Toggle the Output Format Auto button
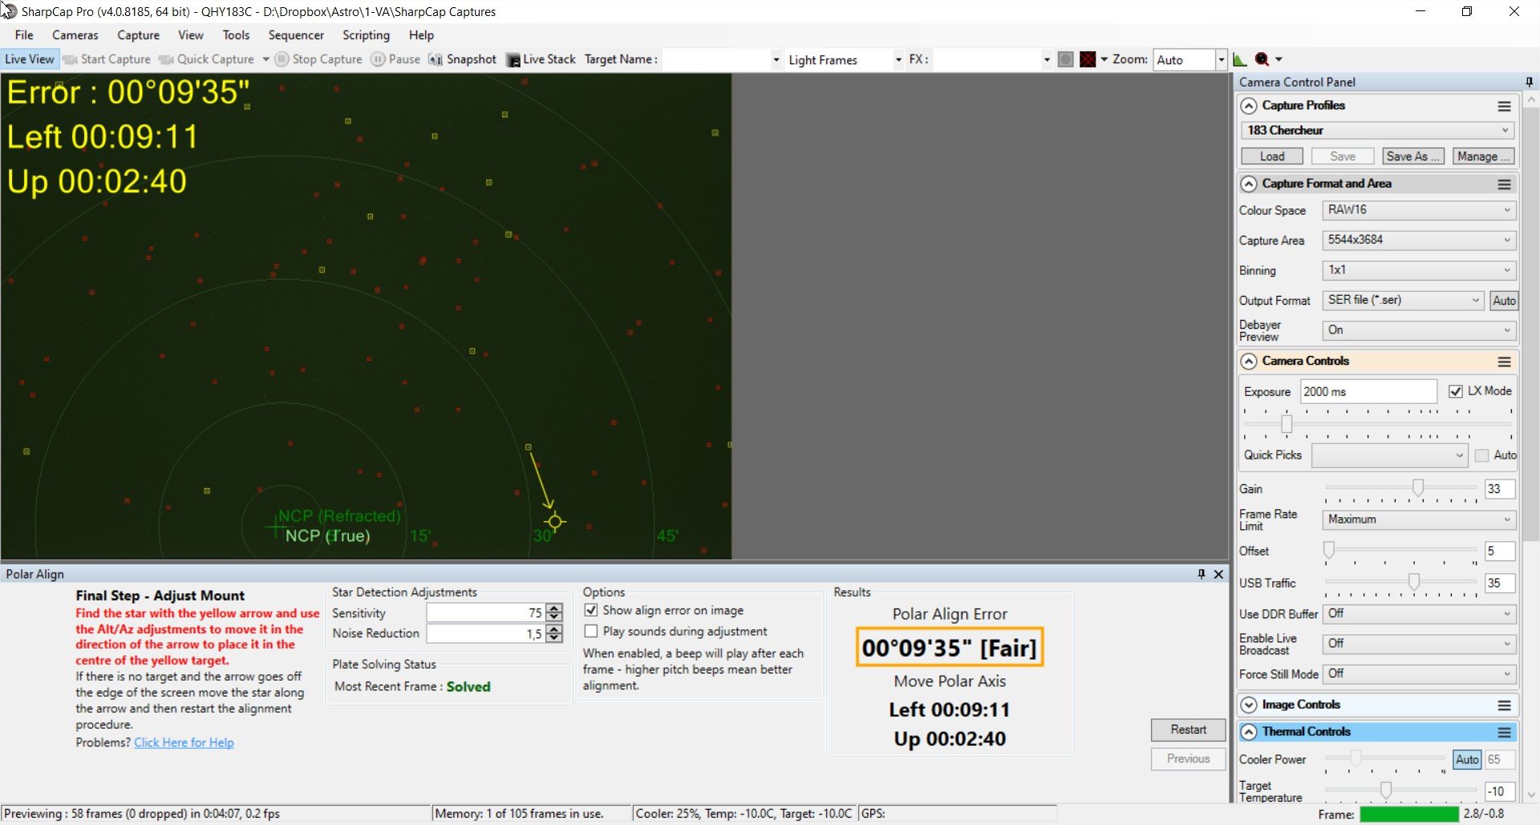The width and height of the screenshot is (1540, 825). click(1504, 301)
